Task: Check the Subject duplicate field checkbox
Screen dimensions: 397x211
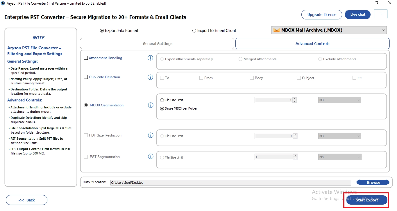Action: [x=299, y=78]
